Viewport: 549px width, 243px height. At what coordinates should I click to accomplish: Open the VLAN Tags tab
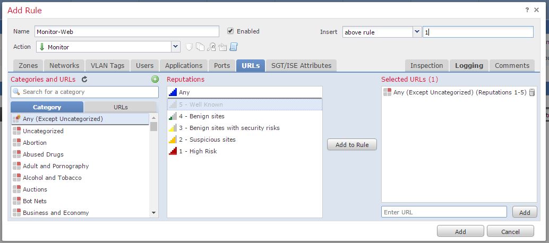tap(107, 66)
